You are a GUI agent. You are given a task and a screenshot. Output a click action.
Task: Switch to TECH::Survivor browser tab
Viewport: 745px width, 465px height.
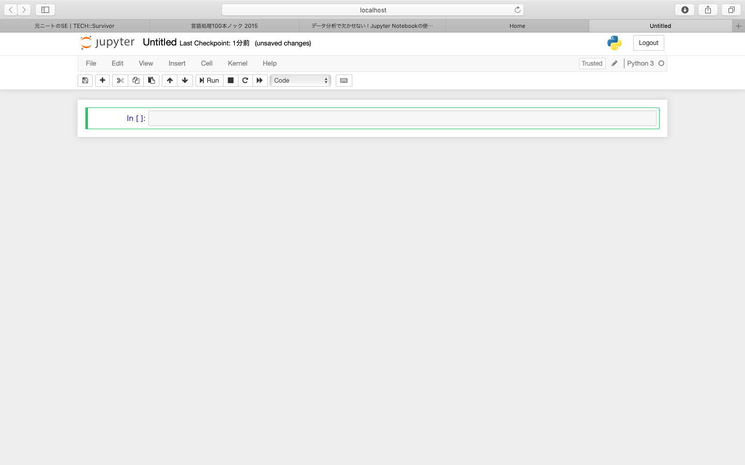point(74,26)
